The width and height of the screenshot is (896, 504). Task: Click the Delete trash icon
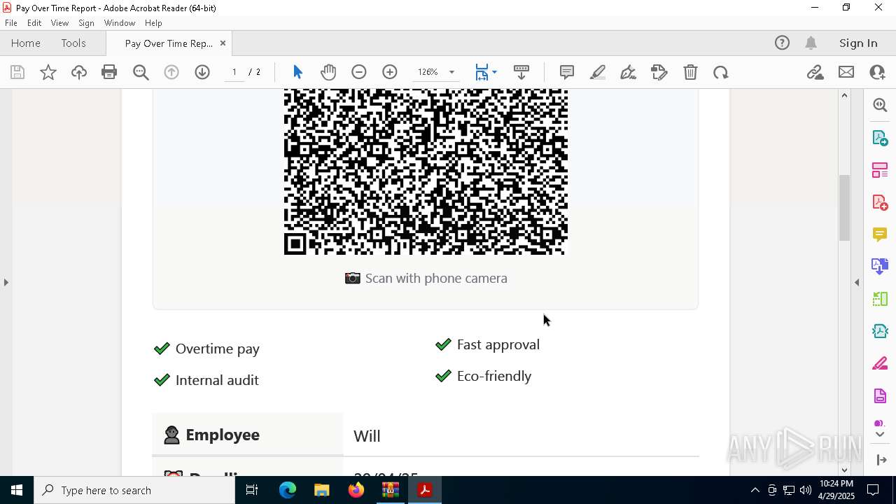pyautogui.click(x=690, y=72)
